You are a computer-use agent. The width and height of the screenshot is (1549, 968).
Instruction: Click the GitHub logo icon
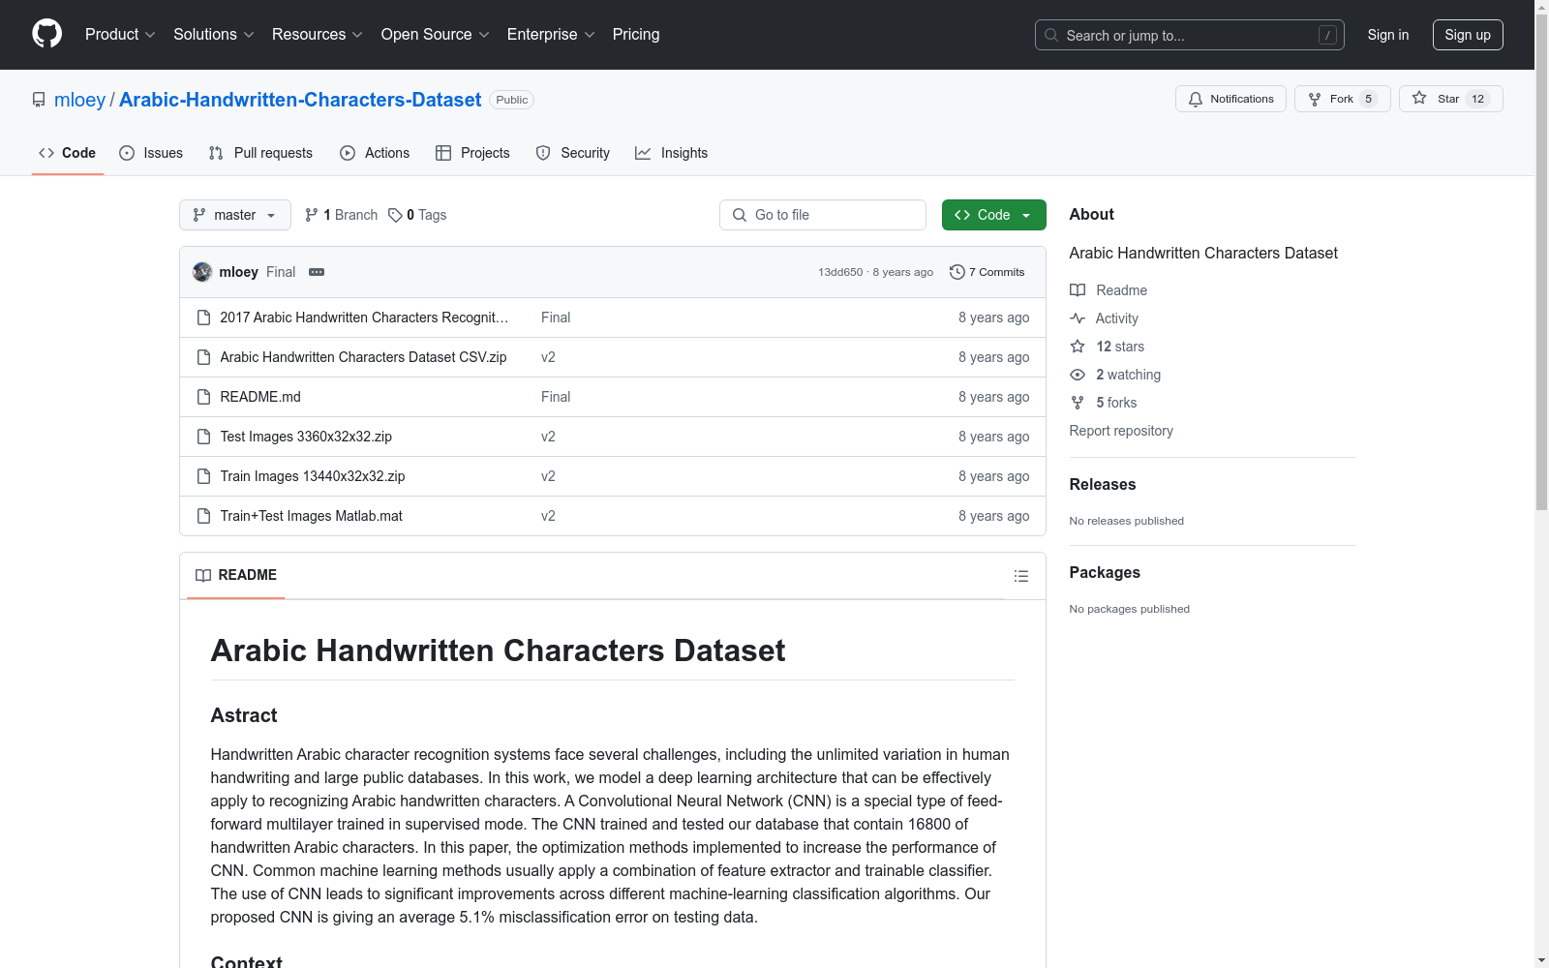pos(46,34)
